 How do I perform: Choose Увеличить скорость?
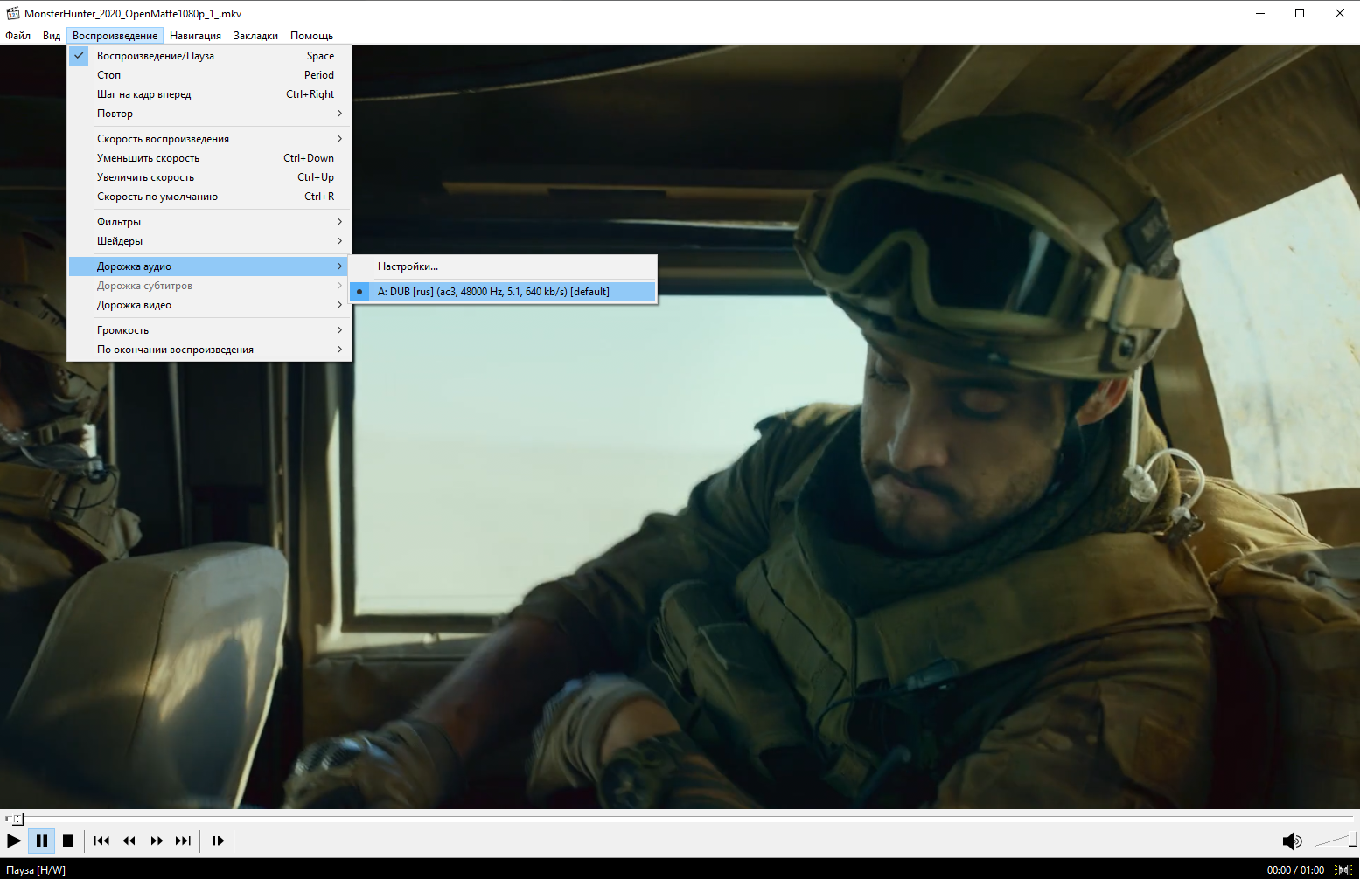(x=210, y=176)
